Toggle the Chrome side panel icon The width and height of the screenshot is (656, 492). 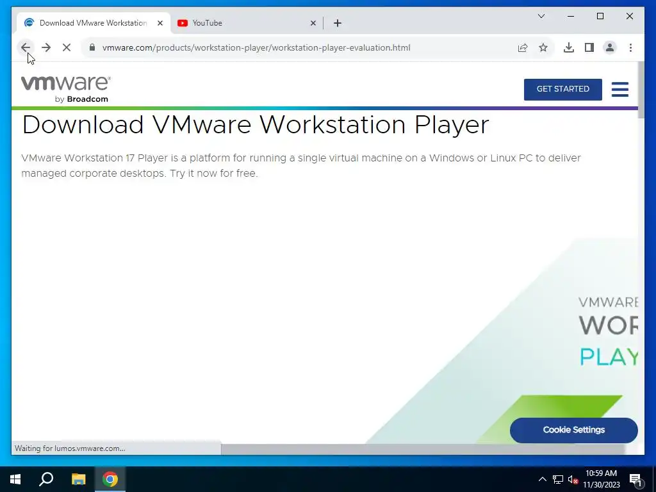589,47
